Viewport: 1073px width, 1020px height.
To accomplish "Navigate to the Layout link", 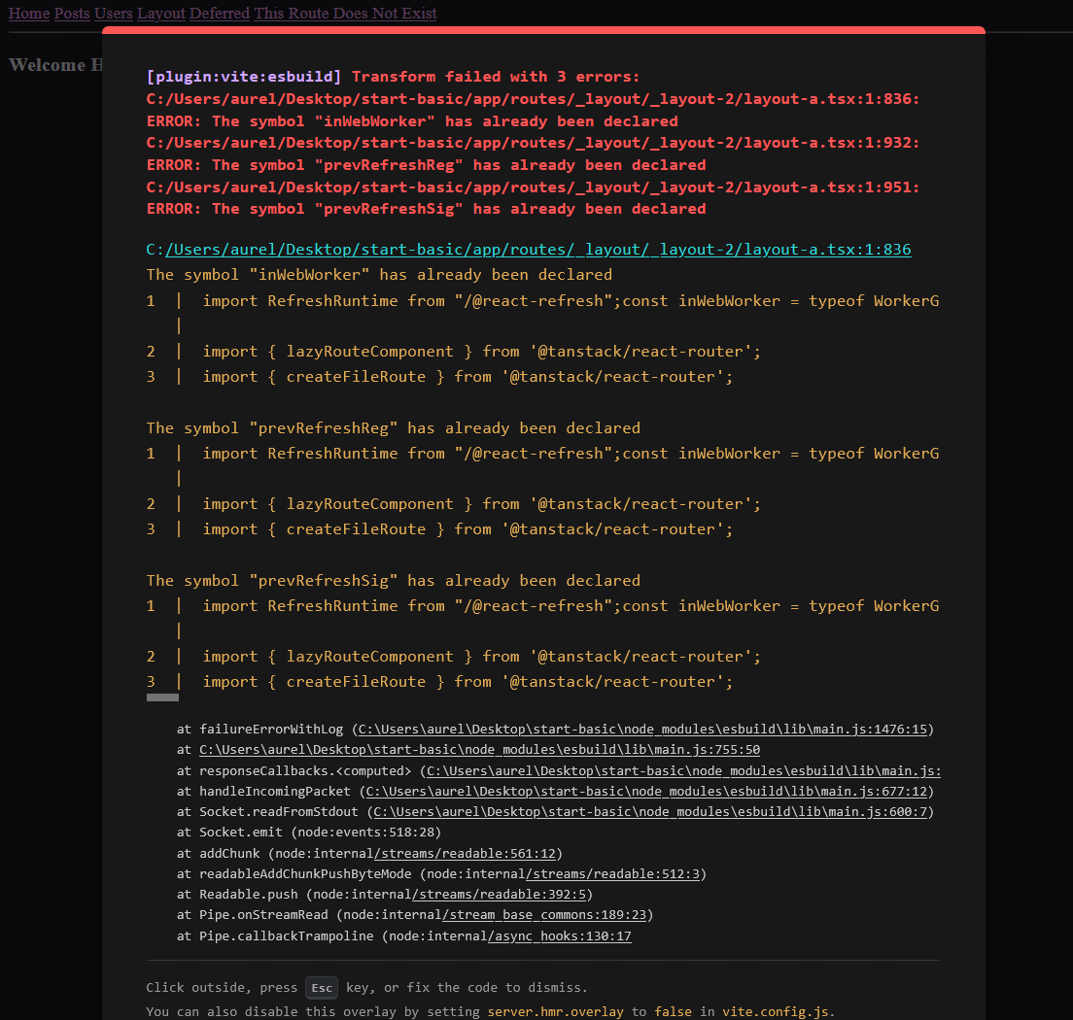I will click(160, 14).
